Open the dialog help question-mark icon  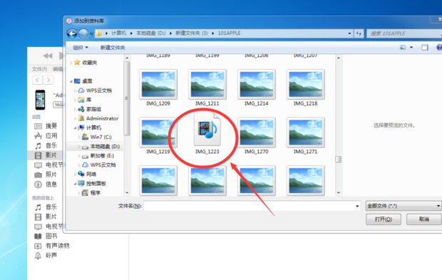(439, 47)
